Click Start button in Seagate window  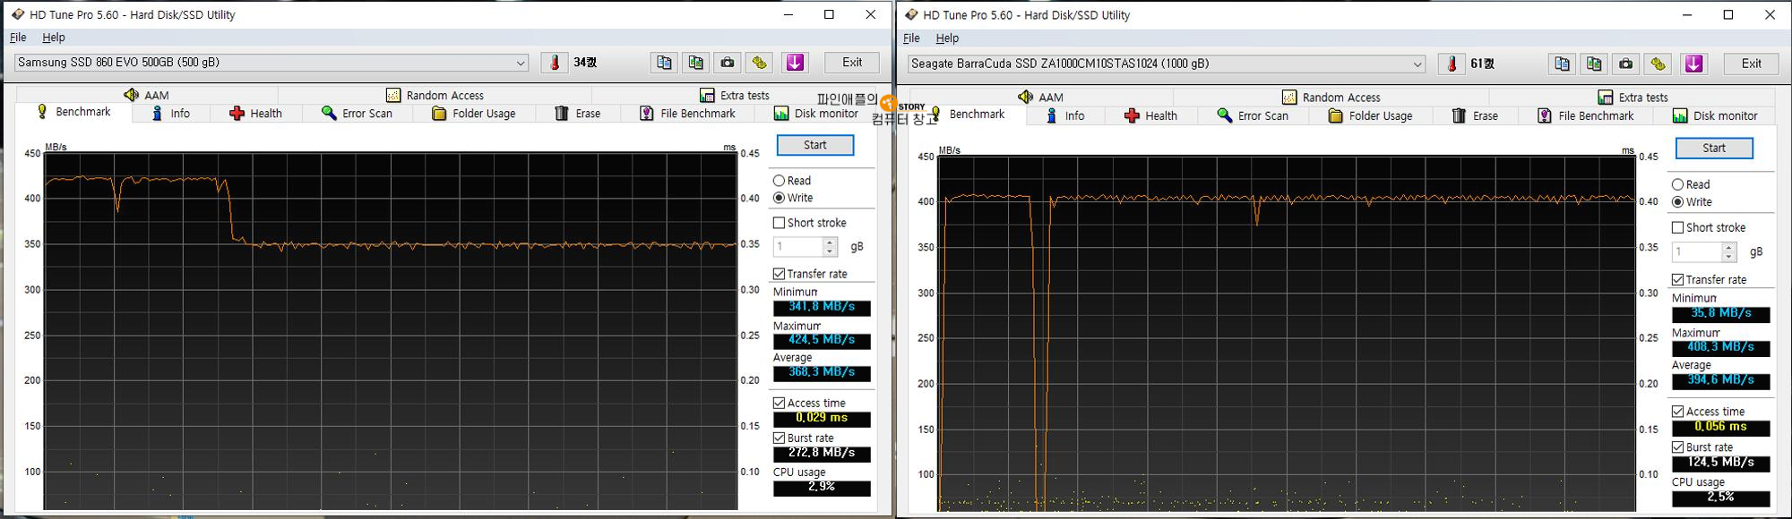pyautogui.click(x=1714, y=149)
